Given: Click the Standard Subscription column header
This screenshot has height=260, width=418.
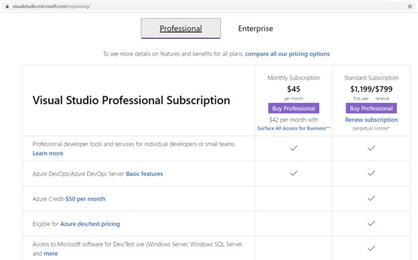Looking at the screenshot, I should [371, 78].
